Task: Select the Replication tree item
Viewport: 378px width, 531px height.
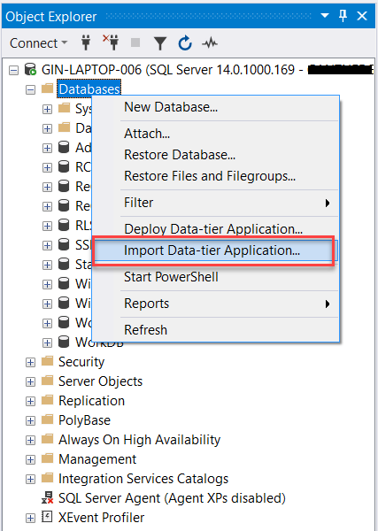Action: click(x=91, y=401)
